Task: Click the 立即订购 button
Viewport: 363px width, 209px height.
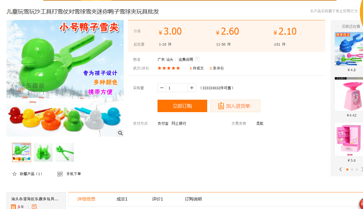Action: (x=182, y=106)
